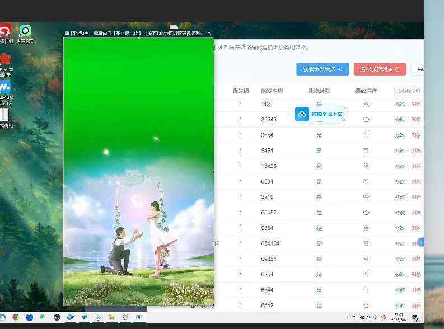Open Chrome from the taskbar

16,317
